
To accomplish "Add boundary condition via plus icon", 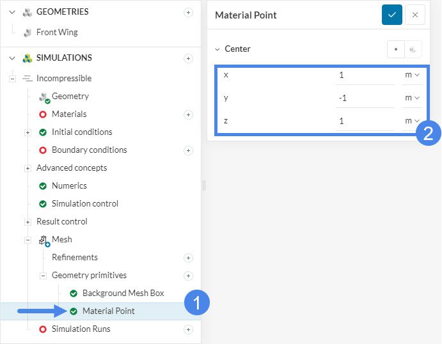I will click(188, 150).
